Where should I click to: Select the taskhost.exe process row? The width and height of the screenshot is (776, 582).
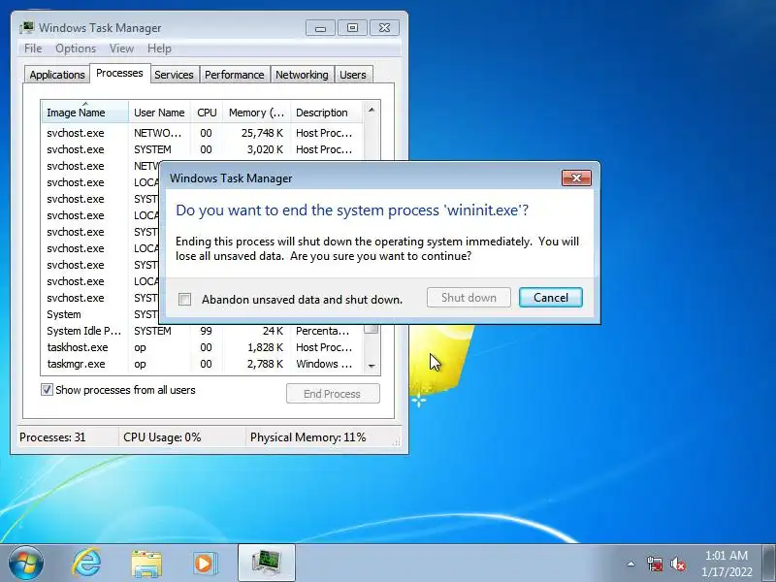[x=202, y=347]
